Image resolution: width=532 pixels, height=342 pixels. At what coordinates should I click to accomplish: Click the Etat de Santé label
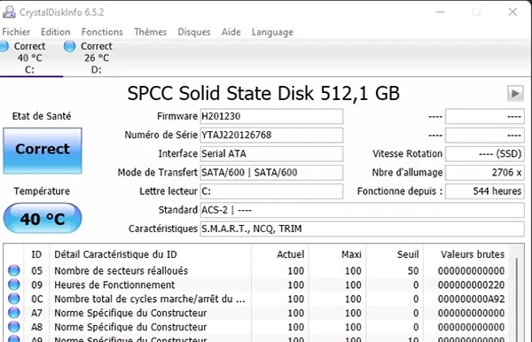click(x=42, y=116)
